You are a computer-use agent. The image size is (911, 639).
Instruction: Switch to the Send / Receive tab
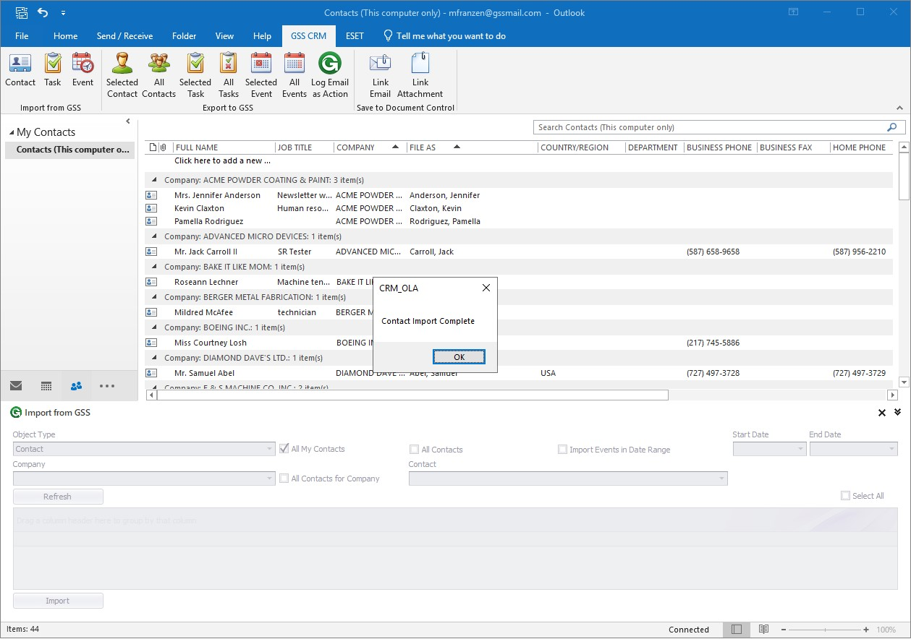(x=124, y=35)
